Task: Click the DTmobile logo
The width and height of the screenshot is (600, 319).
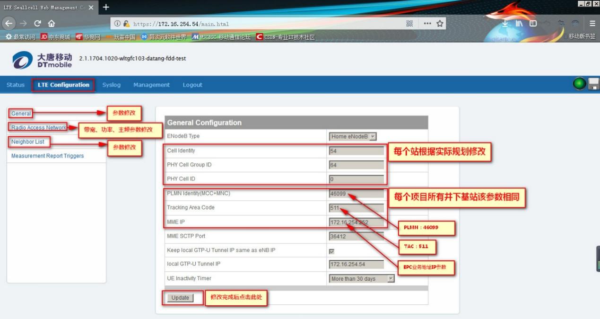Action: 42,60
